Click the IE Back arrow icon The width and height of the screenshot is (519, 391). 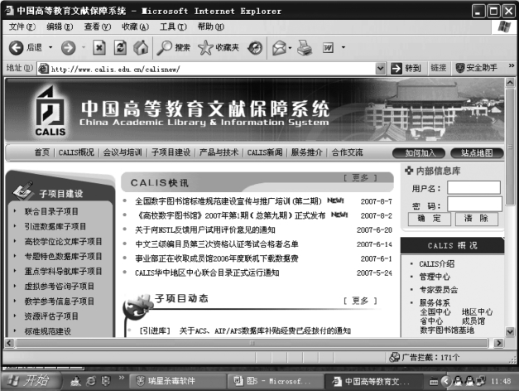[16, 48]
